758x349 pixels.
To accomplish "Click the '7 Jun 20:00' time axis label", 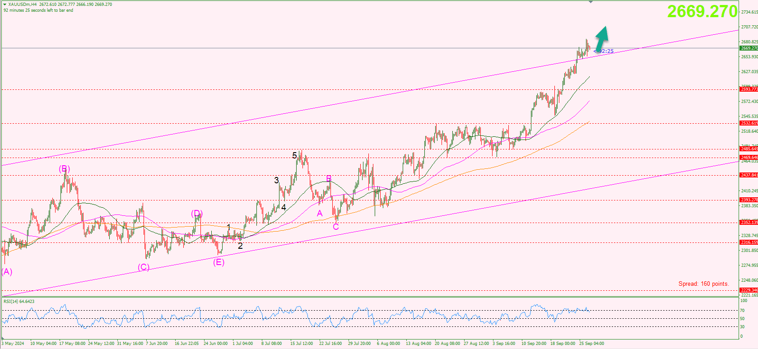I will pyautogui.click(x=157, y=344).
